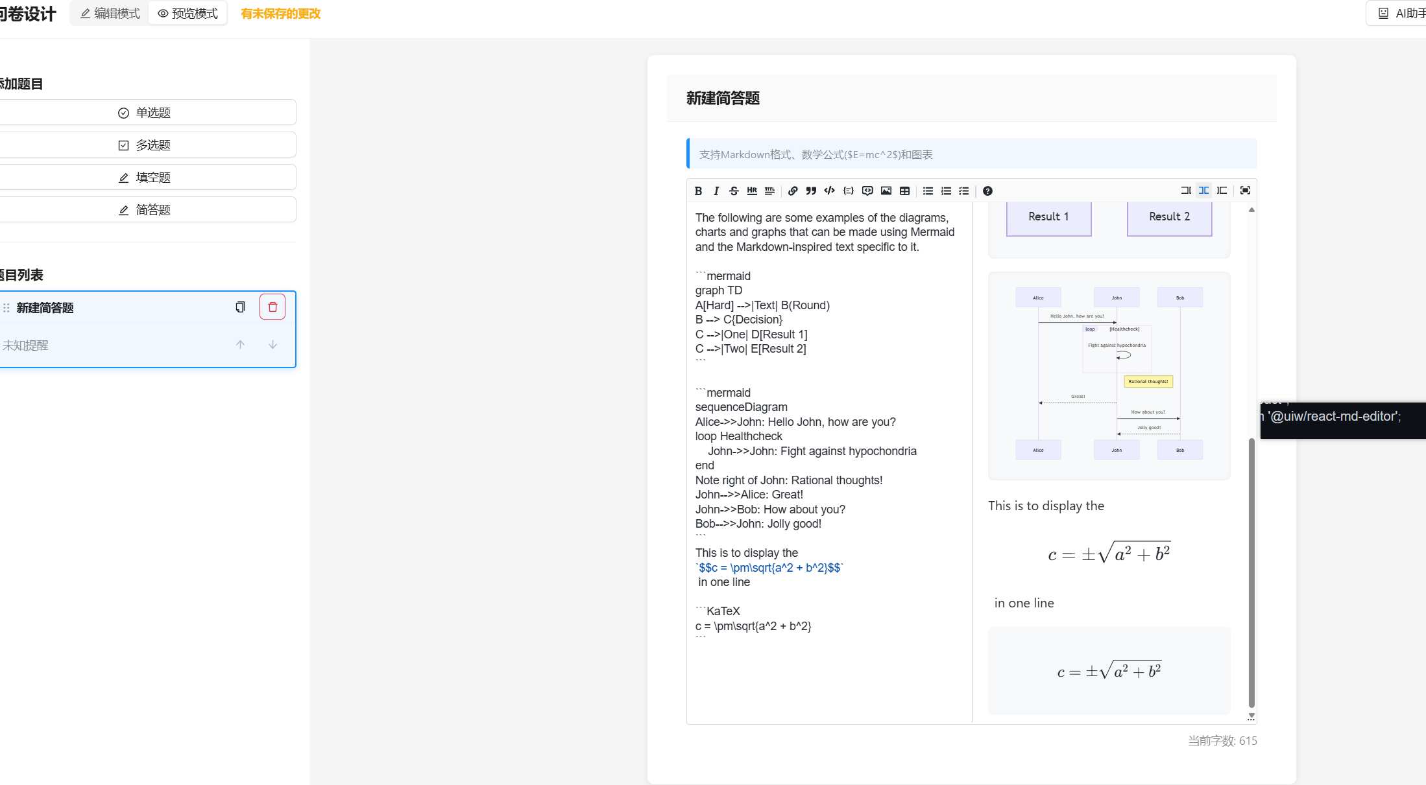Delete the 新建简答题 question
The width and height of the screenshot is (1426, 785).
tap(272, 307)
